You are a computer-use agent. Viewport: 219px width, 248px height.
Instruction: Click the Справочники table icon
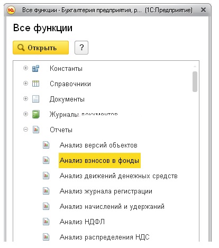35,84
